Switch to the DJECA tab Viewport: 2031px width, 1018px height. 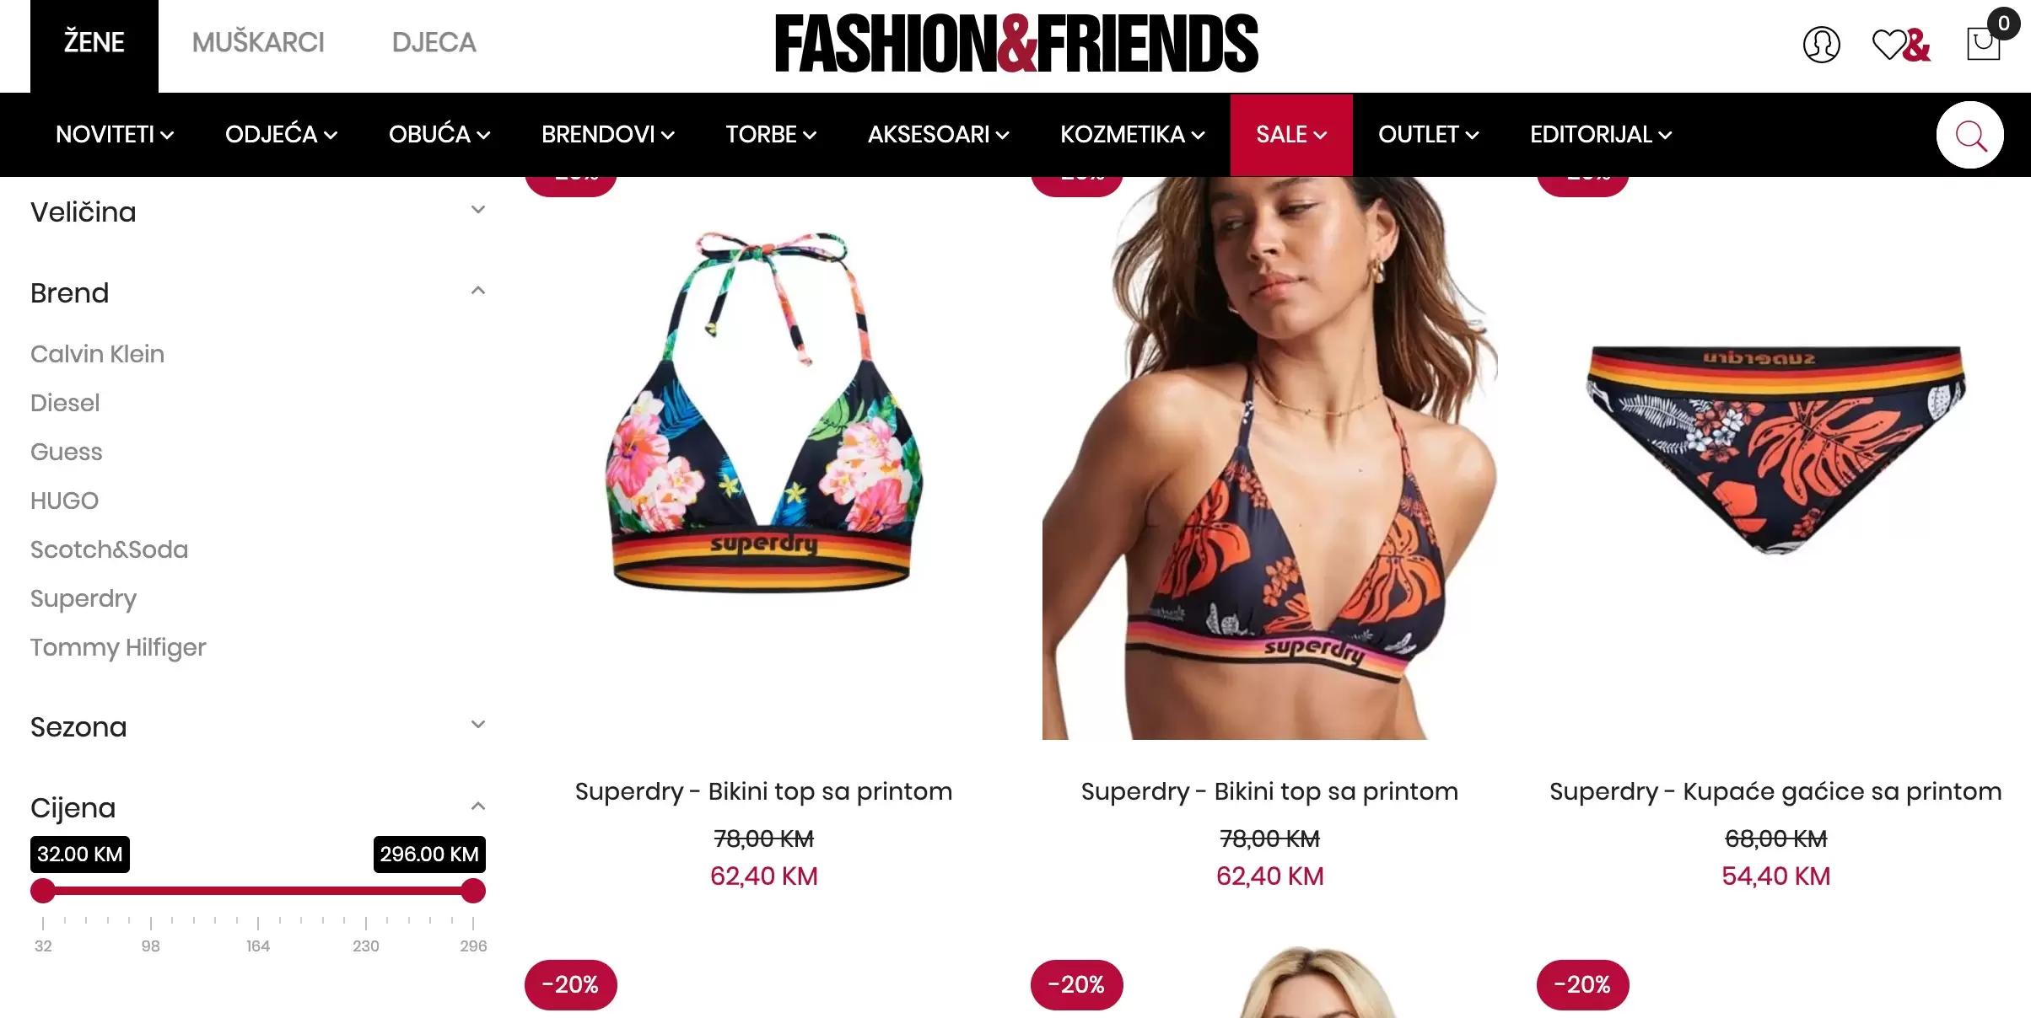click(434, 42)
